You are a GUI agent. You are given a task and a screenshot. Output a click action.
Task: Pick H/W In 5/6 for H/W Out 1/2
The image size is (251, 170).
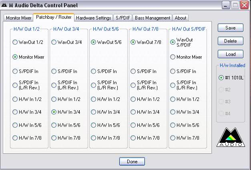15,125
